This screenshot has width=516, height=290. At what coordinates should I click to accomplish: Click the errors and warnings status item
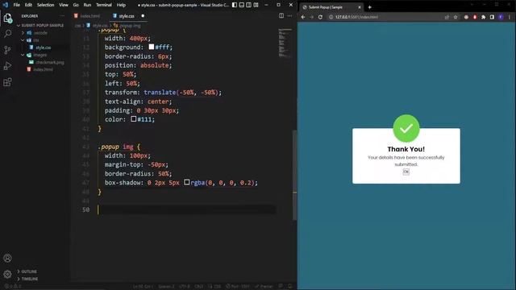tap(13, 287)
